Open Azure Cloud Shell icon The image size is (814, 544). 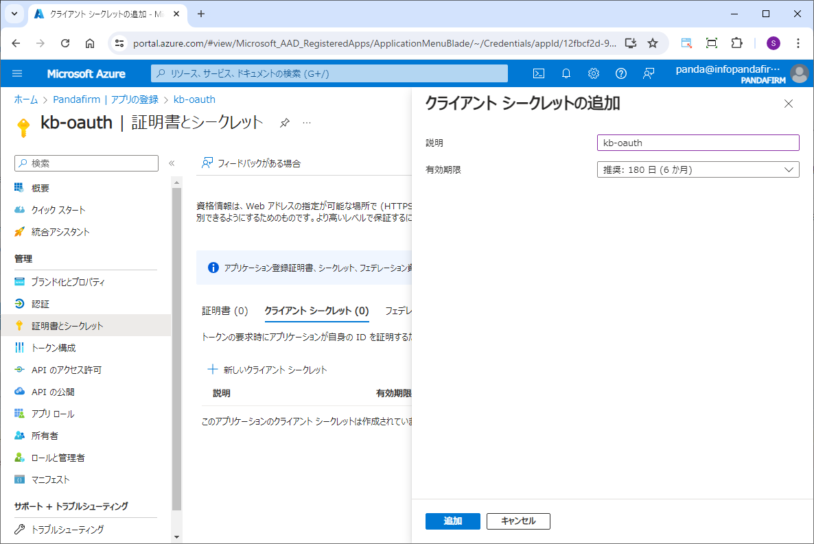coord(539,73)
